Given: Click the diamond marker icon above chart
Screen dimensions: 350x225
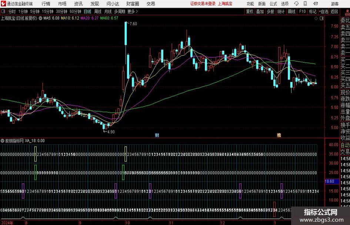Looking at the screenshot, I should (x=316, y=18).
